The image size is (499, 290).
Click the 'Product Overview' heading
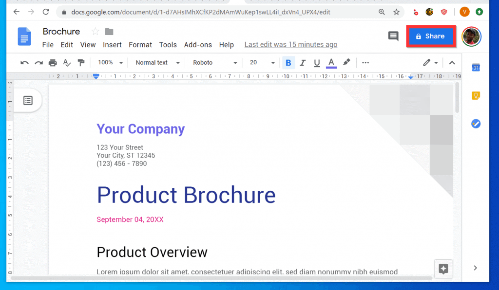(x=152, y=252)
